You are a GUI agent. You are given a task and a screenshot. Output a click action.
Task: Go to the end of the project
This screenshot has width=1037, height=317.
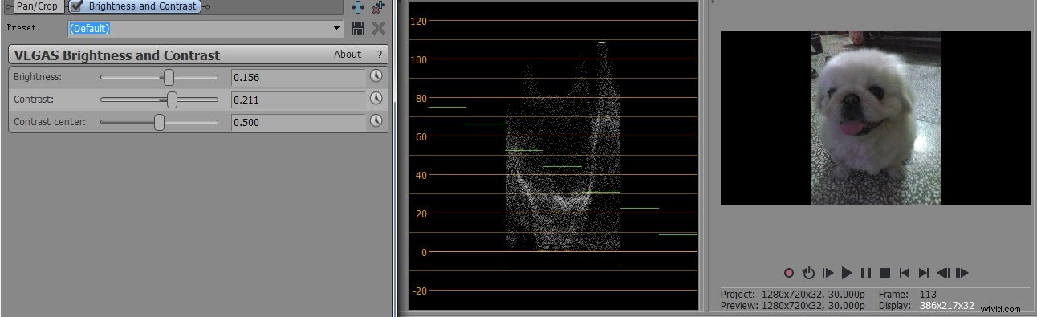pyautogui.click(x=924, y=273)
